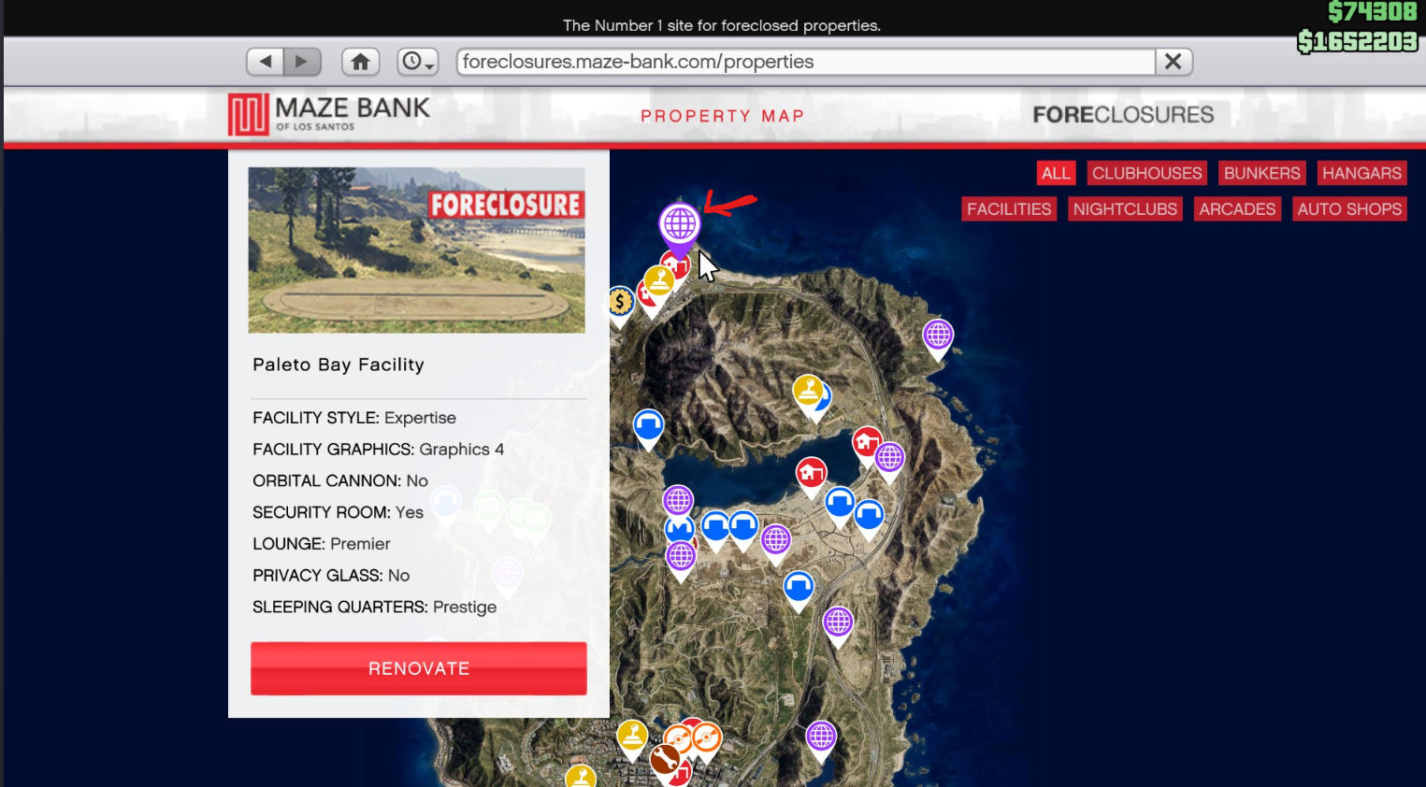The width and height of the screenshot is (1426, 787).
Task: Click the FORECLOSURES site title
Action: point(1123,115)
